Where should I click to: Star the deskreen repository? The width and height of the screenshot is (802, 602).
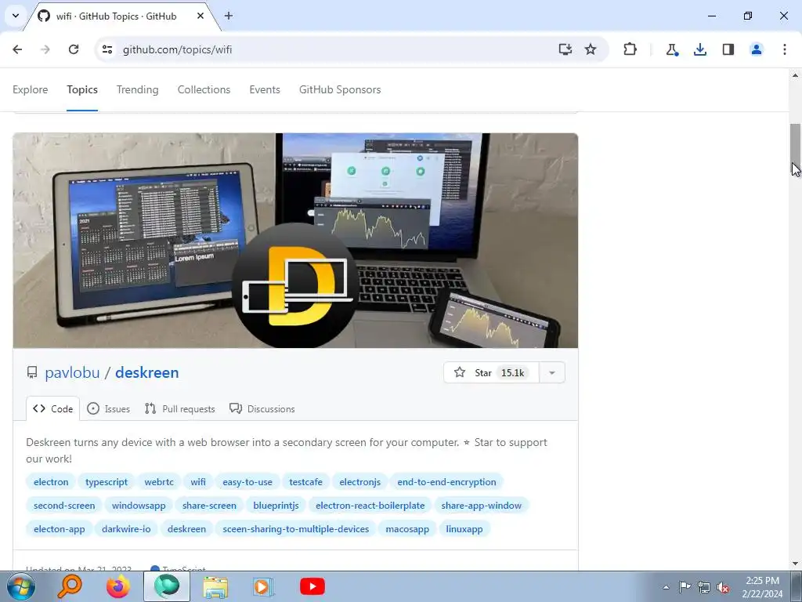click(491, 372)
